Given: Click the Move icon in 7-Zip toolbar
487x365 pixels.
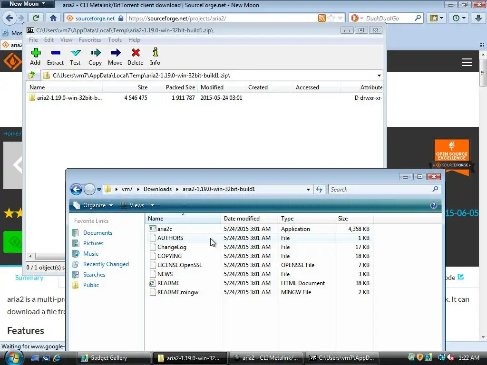Looking at the screenshot, I should 115,53.
